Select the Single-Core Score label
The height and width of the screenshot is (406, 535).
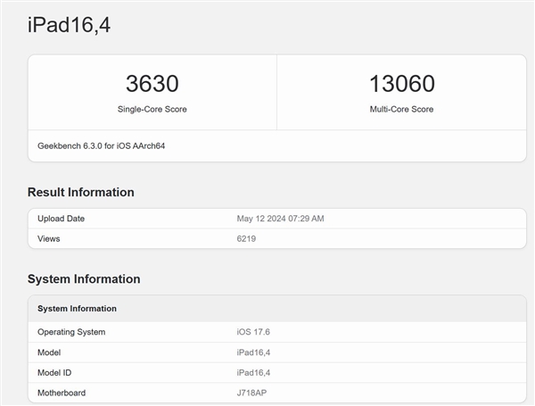click(152, 109)
